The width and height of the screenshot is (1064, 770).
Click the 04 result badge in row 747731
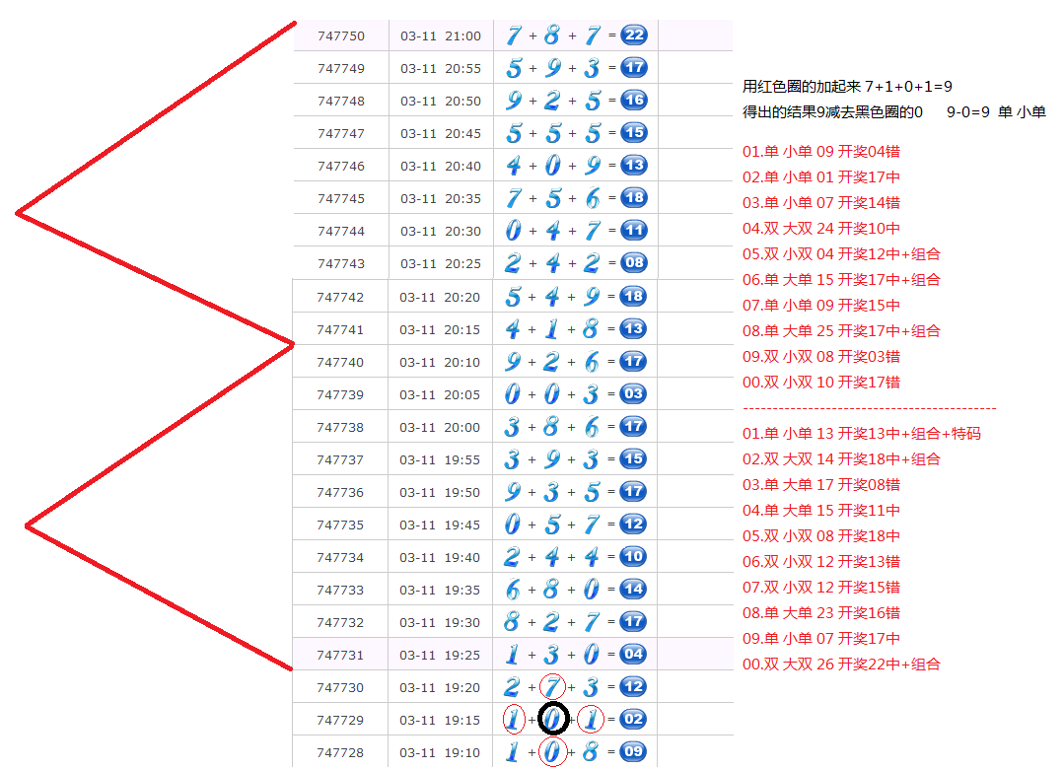(x=633, y=654)
